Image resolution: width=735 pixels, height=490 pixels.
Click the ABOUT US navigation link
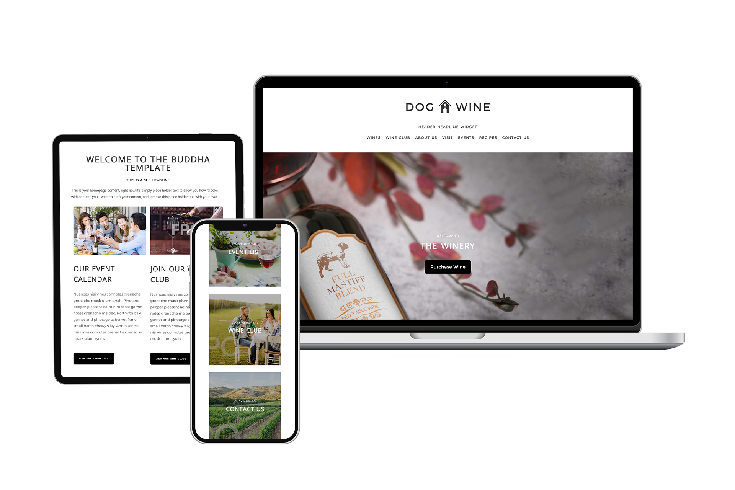click(x=426, y=137)
